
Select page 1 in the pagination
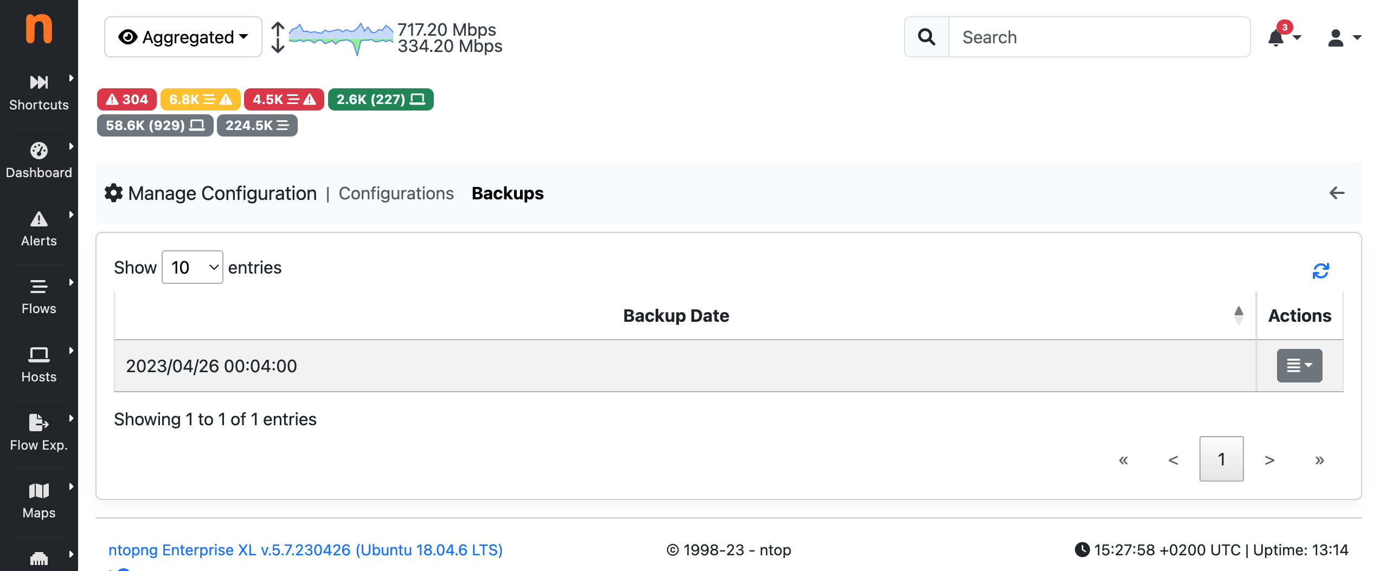1222,459
